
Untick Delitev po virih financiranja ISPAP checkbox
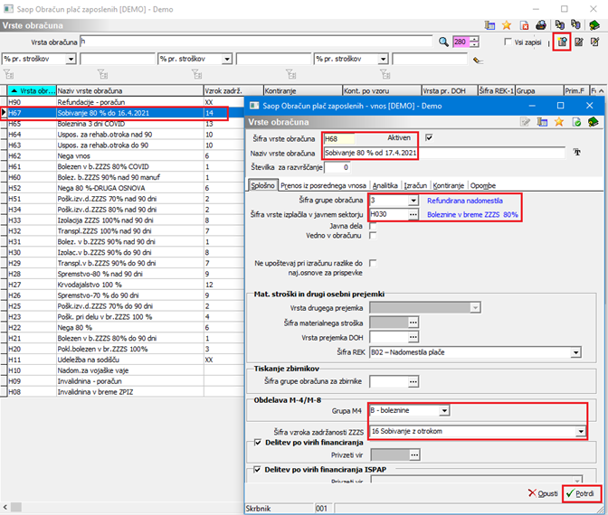(x=257, y=469)
